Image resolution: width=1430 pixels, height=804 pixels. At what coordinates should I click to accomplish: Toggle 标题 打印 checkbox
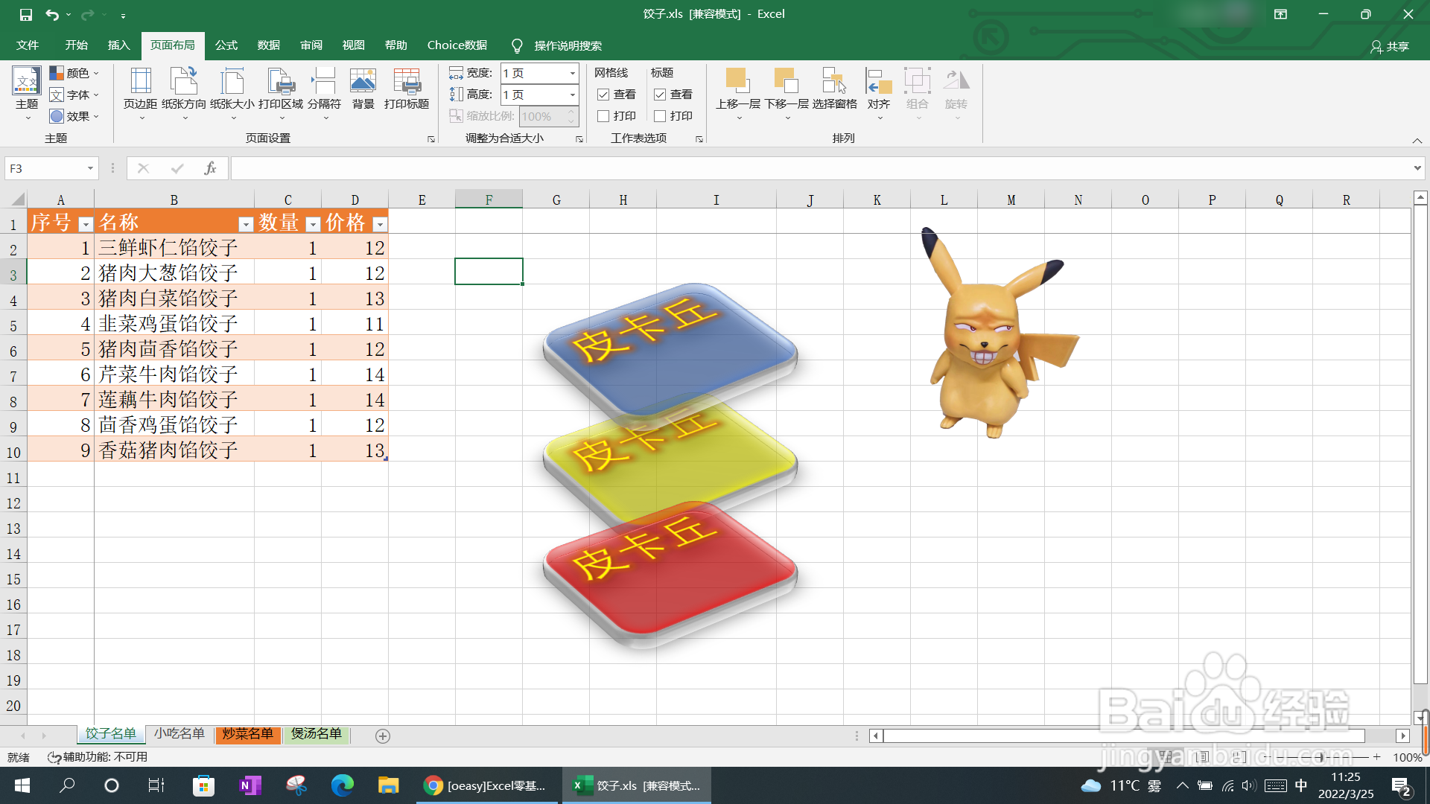pos(660,116)
